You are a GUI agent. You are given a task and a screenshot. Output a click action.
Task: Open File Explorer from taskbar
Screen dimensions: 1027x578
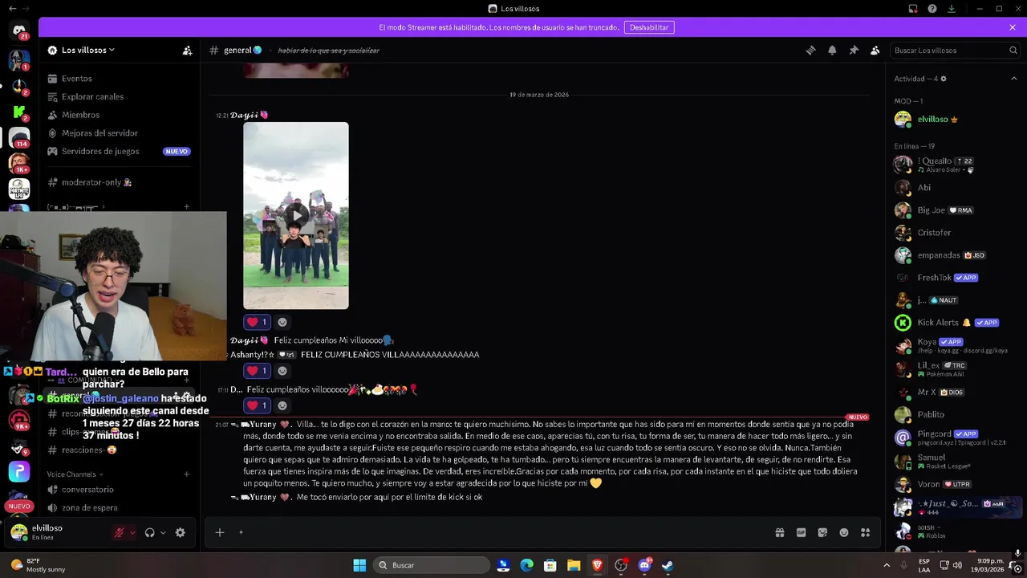[574, 565]
